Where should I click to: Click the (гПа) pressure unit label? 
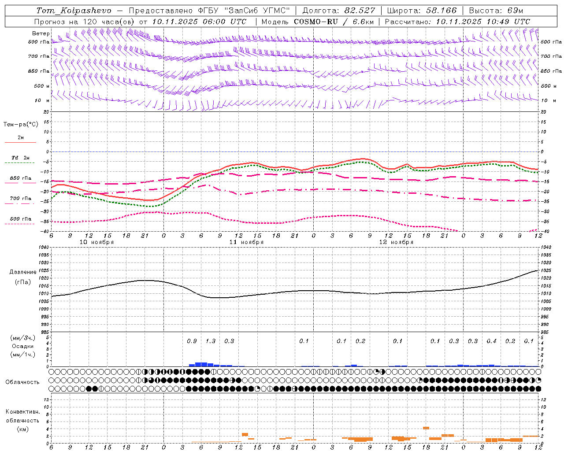(23, 282)
